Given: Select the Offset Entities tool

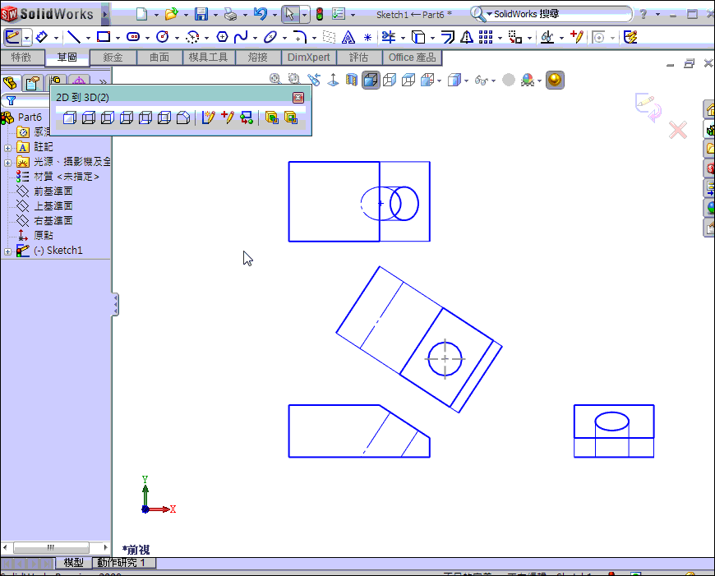Looking at the screenshot, I should pyautogui.click(x=448, y=37).
